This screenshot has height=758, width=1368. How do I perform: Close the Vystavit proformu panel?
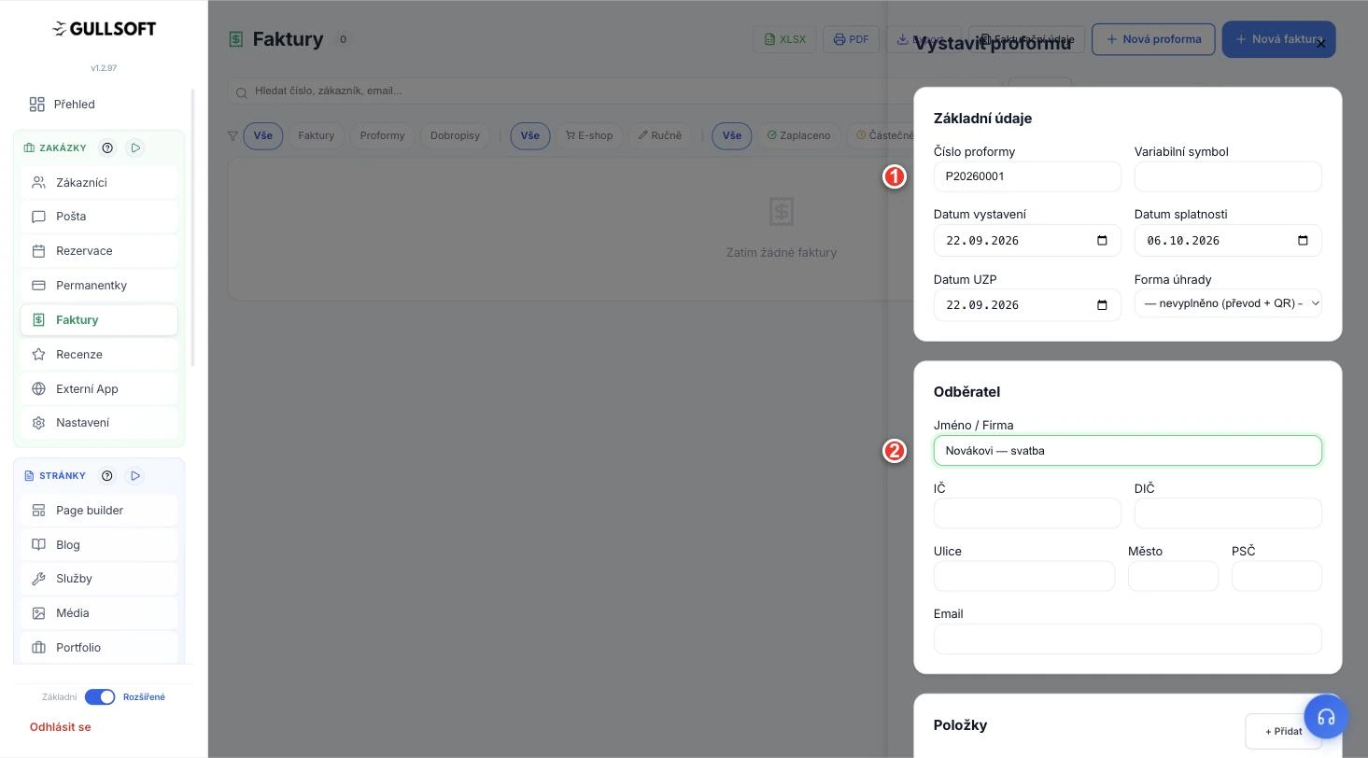[x=1320, y=44]
